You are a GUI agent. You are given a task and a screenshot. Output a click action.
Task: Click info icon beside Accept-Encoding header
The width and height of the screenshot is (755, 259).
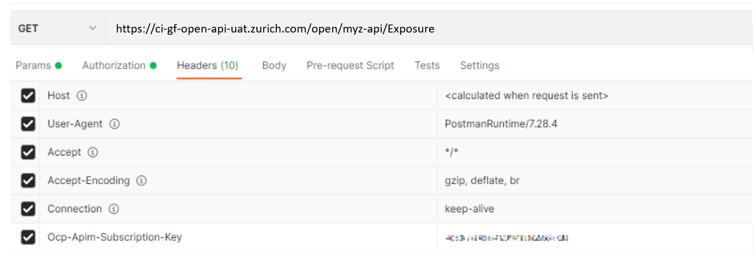pos(141,181)
